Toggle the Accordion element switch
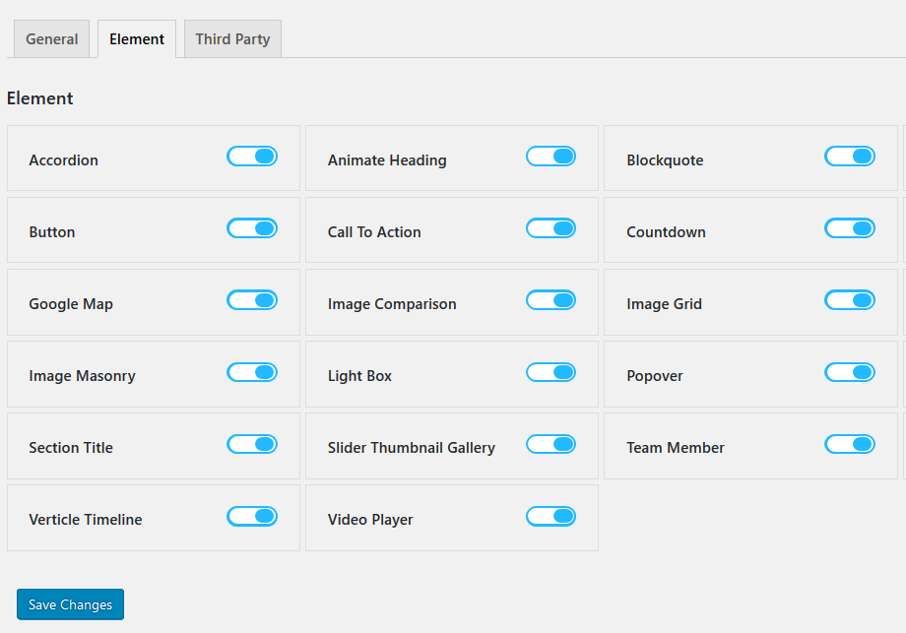Image resolution: width=906 pixels, height=633 pixels. coord(252,156)
